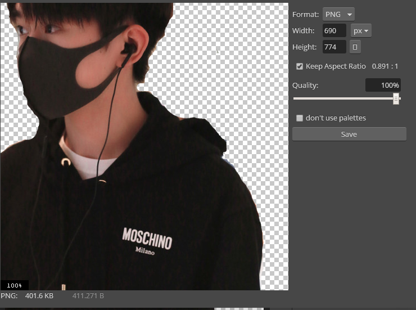Uncheck the Keep Aspect Ratio checkbox
Viewport: 416px width, 310px height.
[x=300, y=66]
